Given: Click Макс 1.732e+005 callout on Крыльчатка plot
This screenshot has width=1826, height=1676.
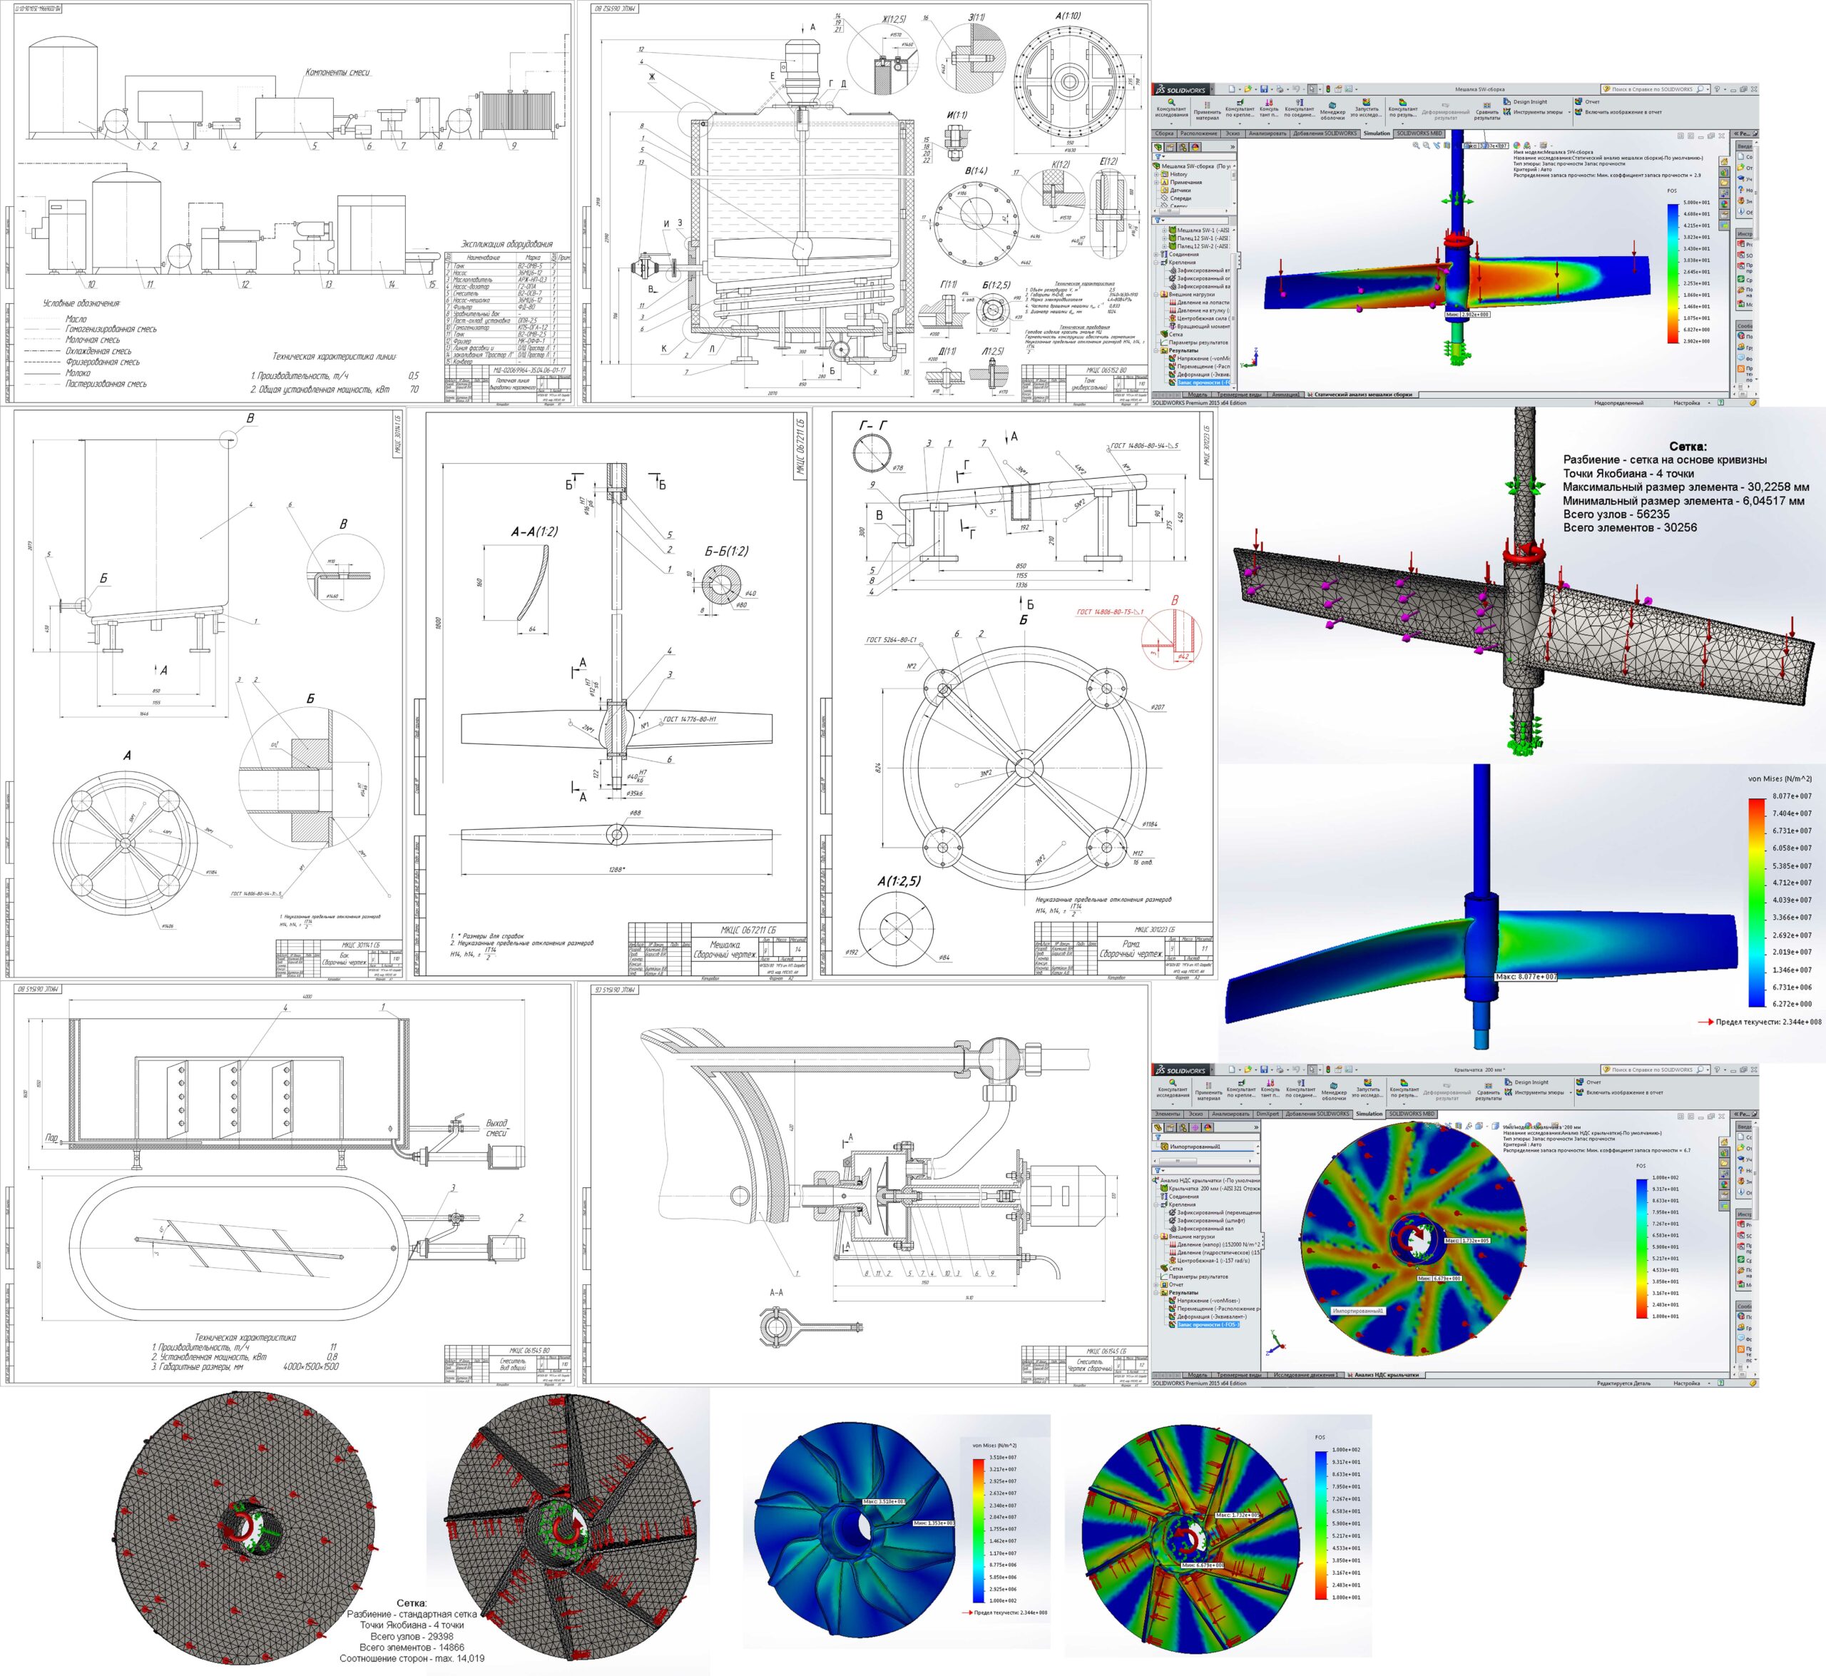Looking at the screenshot, I should point(1469,1240).
